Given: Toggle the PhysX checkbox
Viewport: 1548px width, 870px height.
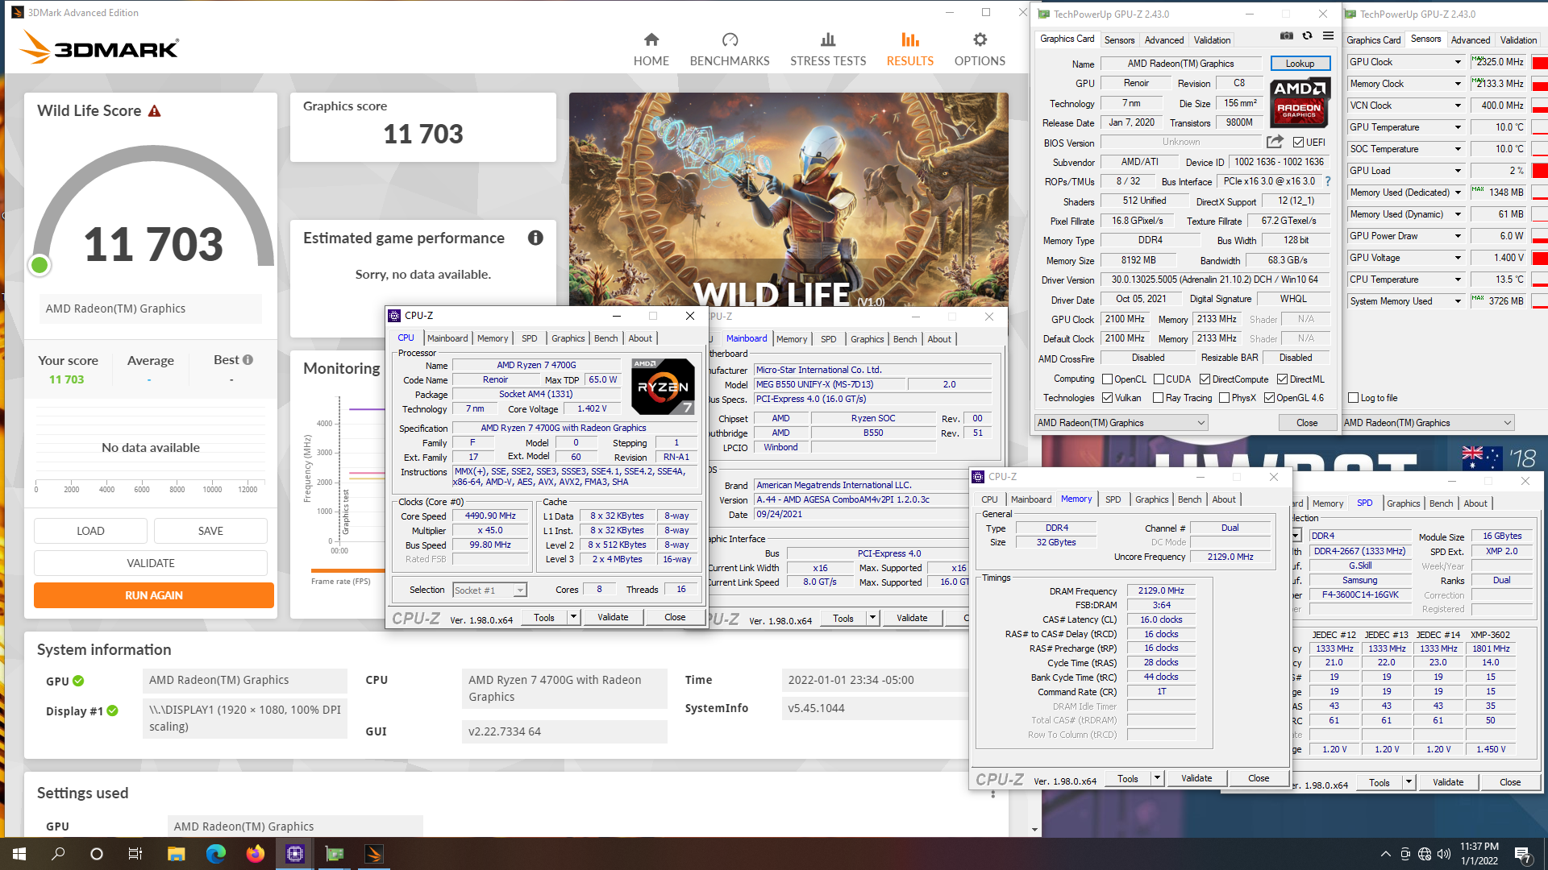Looking at the screenshot, I should click(x=1224, y=398).
